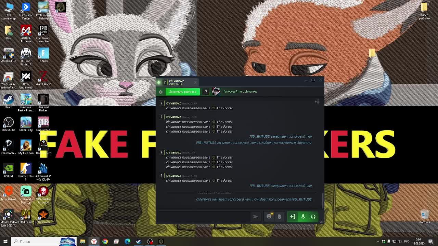Image resolution: width=438 pixels, height=246 pixels.
Task: Open File Explorer from taskbar
Action: (x=82, y=242)
